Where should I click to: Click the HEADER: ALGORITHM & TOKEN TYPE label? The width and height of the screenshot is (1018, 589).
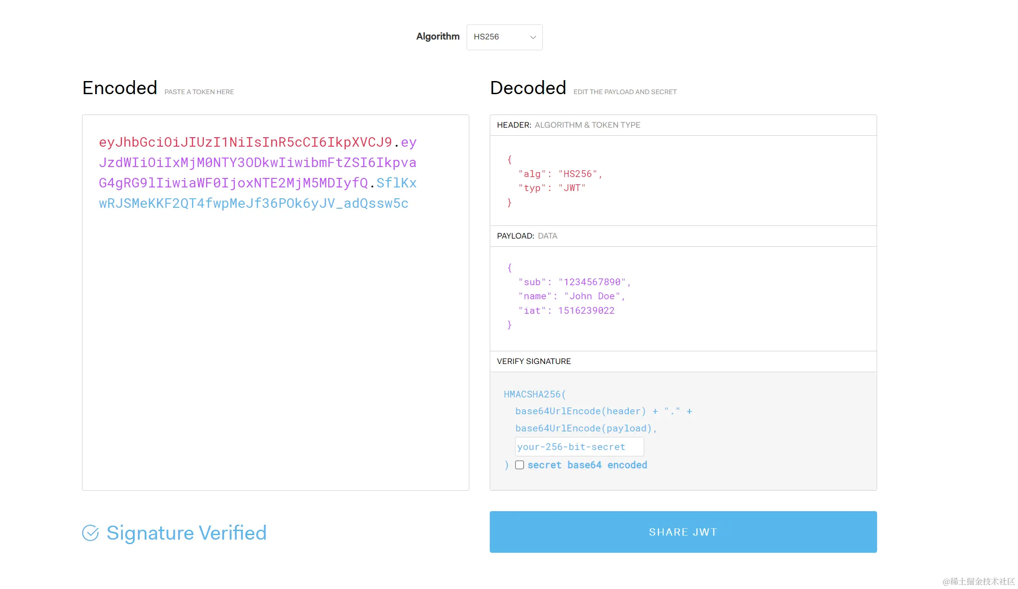click(x=568, y=125)
